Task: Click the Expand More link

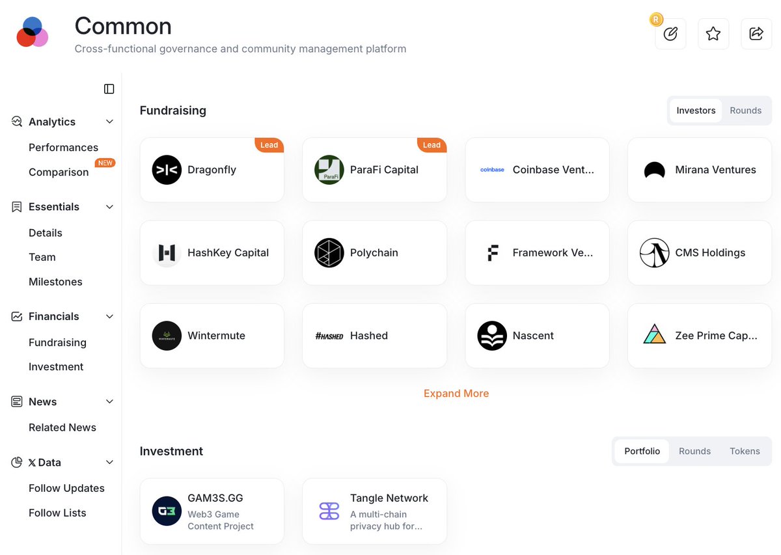Action: pos(456,394)
